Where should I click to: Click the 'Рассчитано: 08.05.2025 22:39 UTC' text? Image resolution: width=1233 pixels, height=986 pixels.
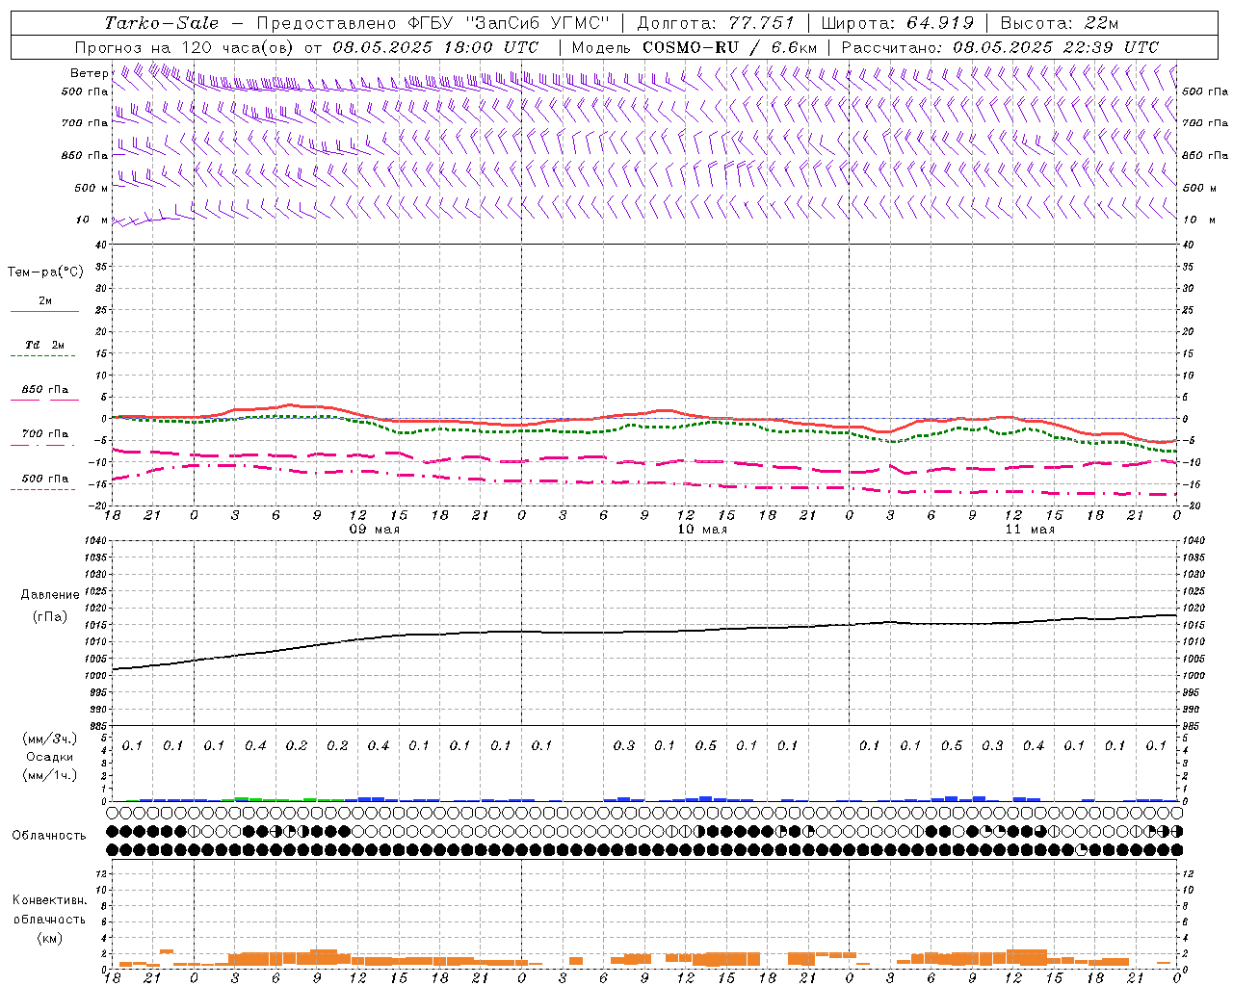[1000, 47]
